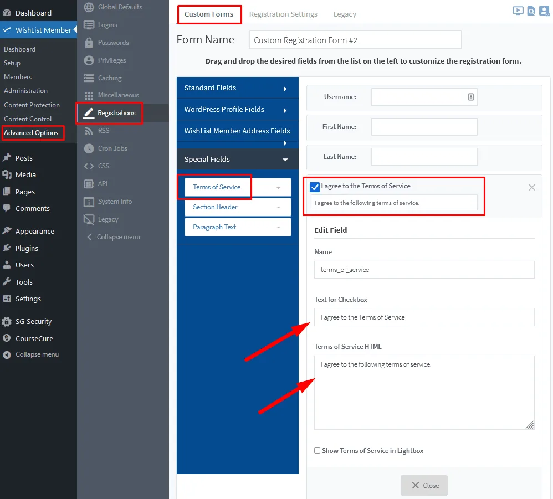553x499 pixels.
Task: Click the Users icon in sidebar
Action: pos(7,265)
